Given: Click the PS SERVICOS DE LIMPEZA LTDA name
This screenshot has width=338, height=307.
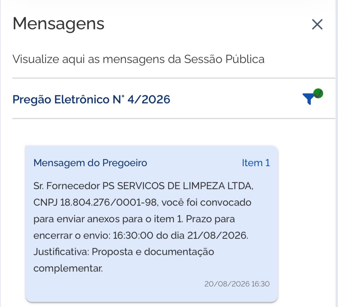Looking at the screenshot, I should pos(178,186).
